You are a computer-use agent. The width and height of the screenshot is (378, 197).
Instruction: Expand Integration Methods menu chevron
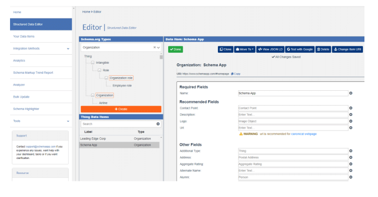(68, 49)
